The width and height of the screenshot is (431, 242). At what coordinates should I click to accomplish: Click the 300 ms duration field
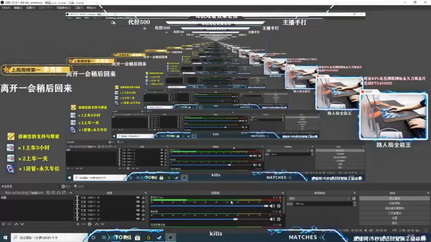[x=323, y=204]
